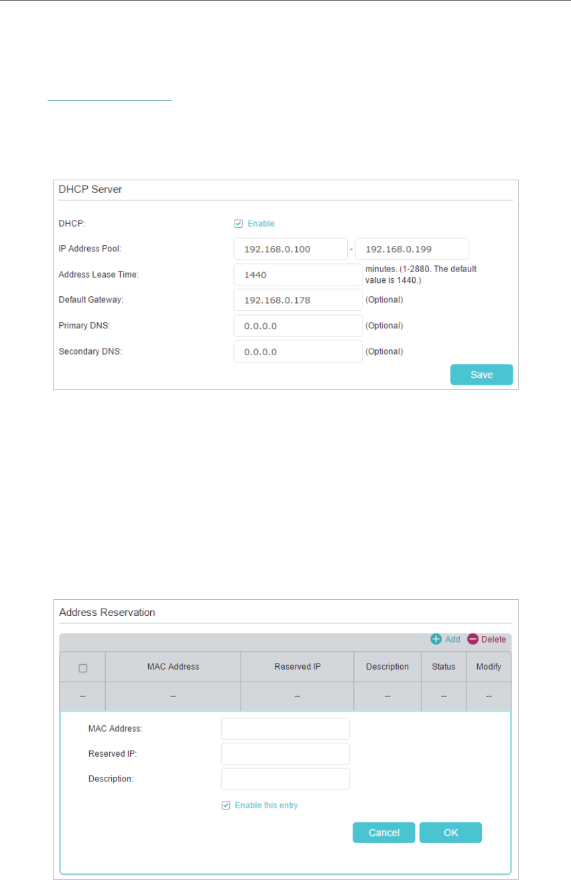Toggle the Enable this entry checkbox

coord(226,806)
